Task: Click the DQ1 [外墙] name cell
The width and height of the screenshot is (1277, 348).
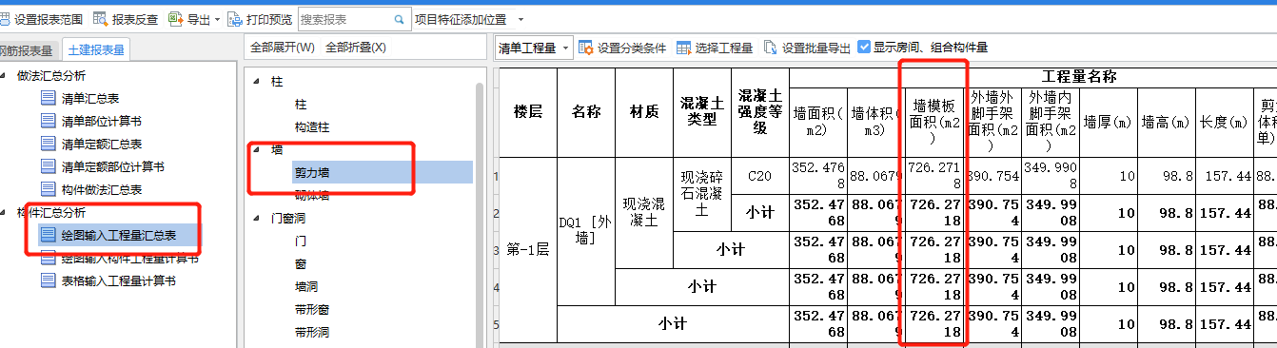Action: coord(586,231)
